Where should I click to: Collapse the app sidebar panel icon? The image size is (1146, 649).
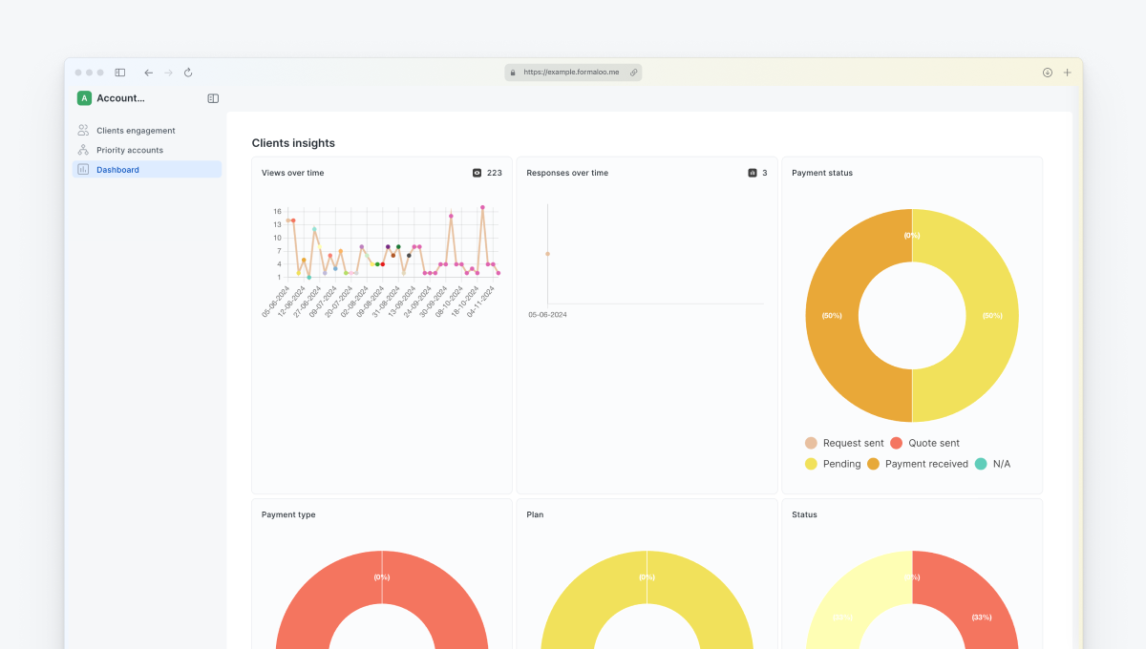(213, 98)
